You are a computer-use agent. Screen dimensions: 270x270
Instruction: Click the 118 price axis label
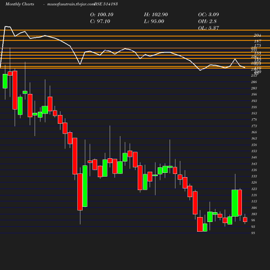tap(254, 195)
